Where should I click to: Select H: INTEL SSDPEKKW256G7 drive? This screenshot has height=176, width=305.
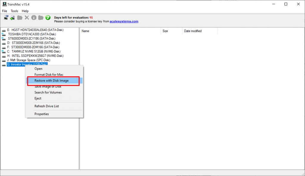coord(35,56)
